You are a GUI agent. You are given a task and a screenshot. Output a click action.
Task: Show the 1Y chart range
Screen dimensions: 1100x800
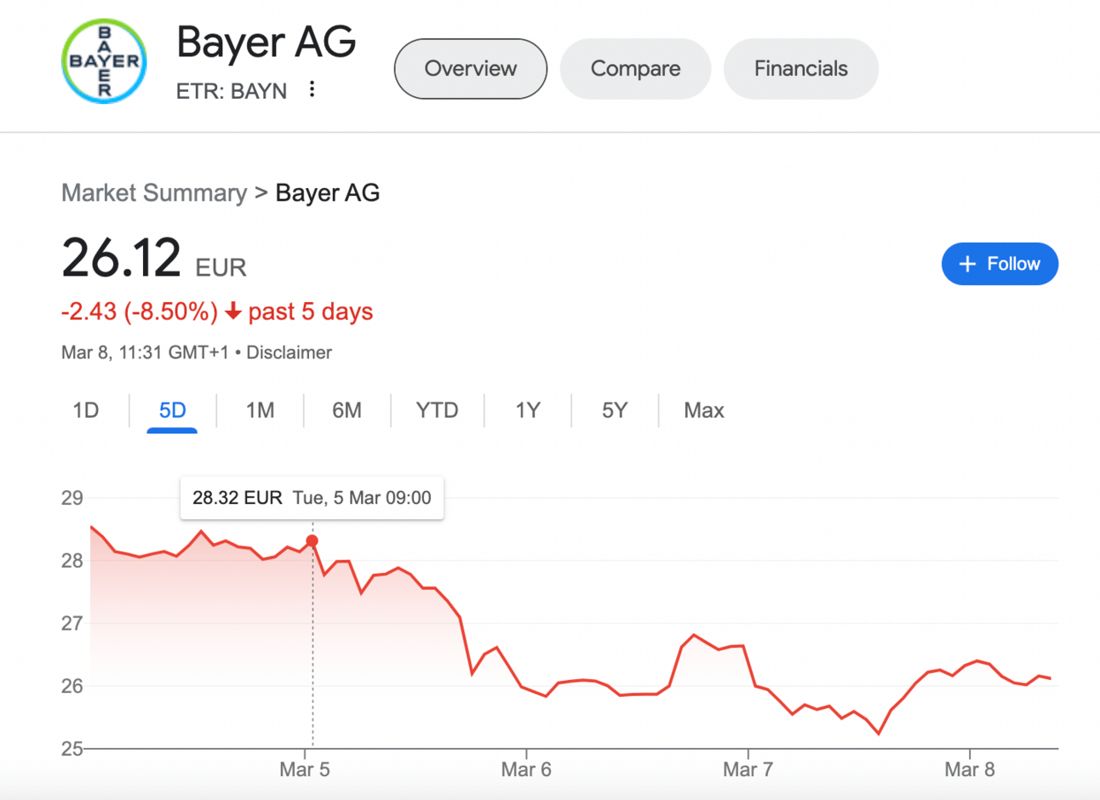[528, 411]
